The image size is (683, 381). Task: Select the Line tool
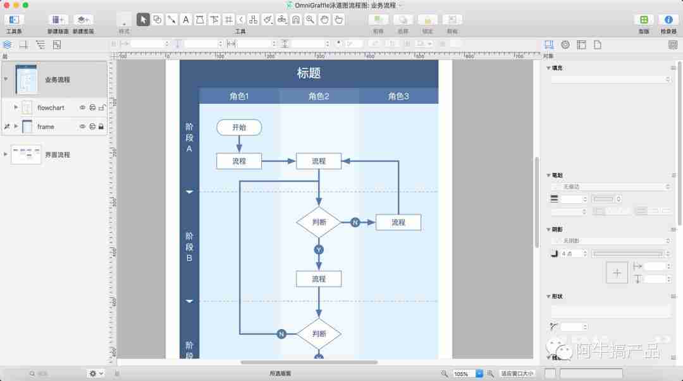point(171,19)
